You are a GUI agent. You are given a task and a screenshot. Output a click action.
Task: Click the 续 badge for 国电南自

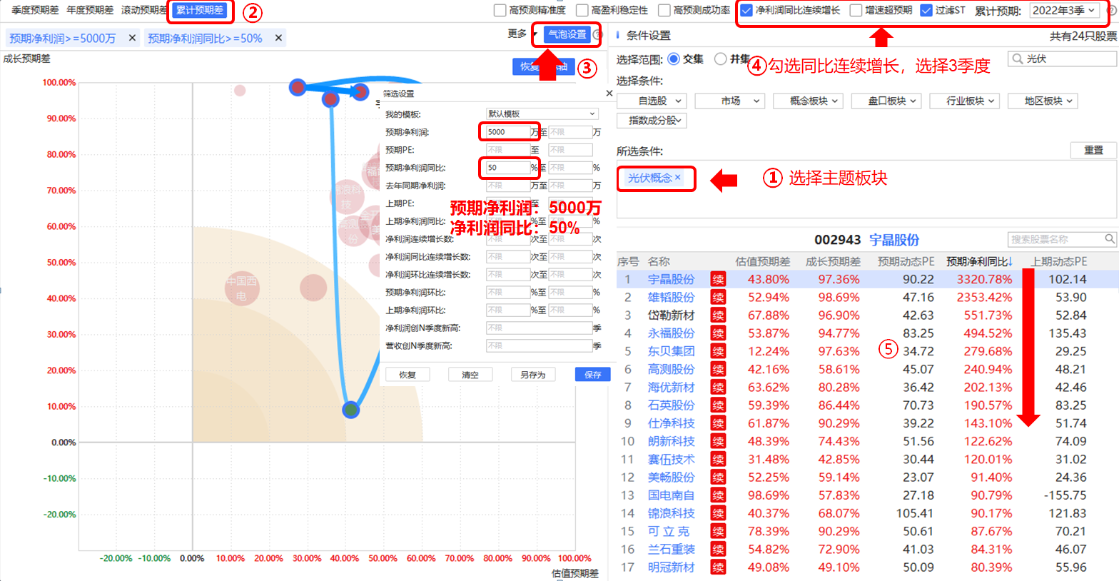tap(718, 495)
